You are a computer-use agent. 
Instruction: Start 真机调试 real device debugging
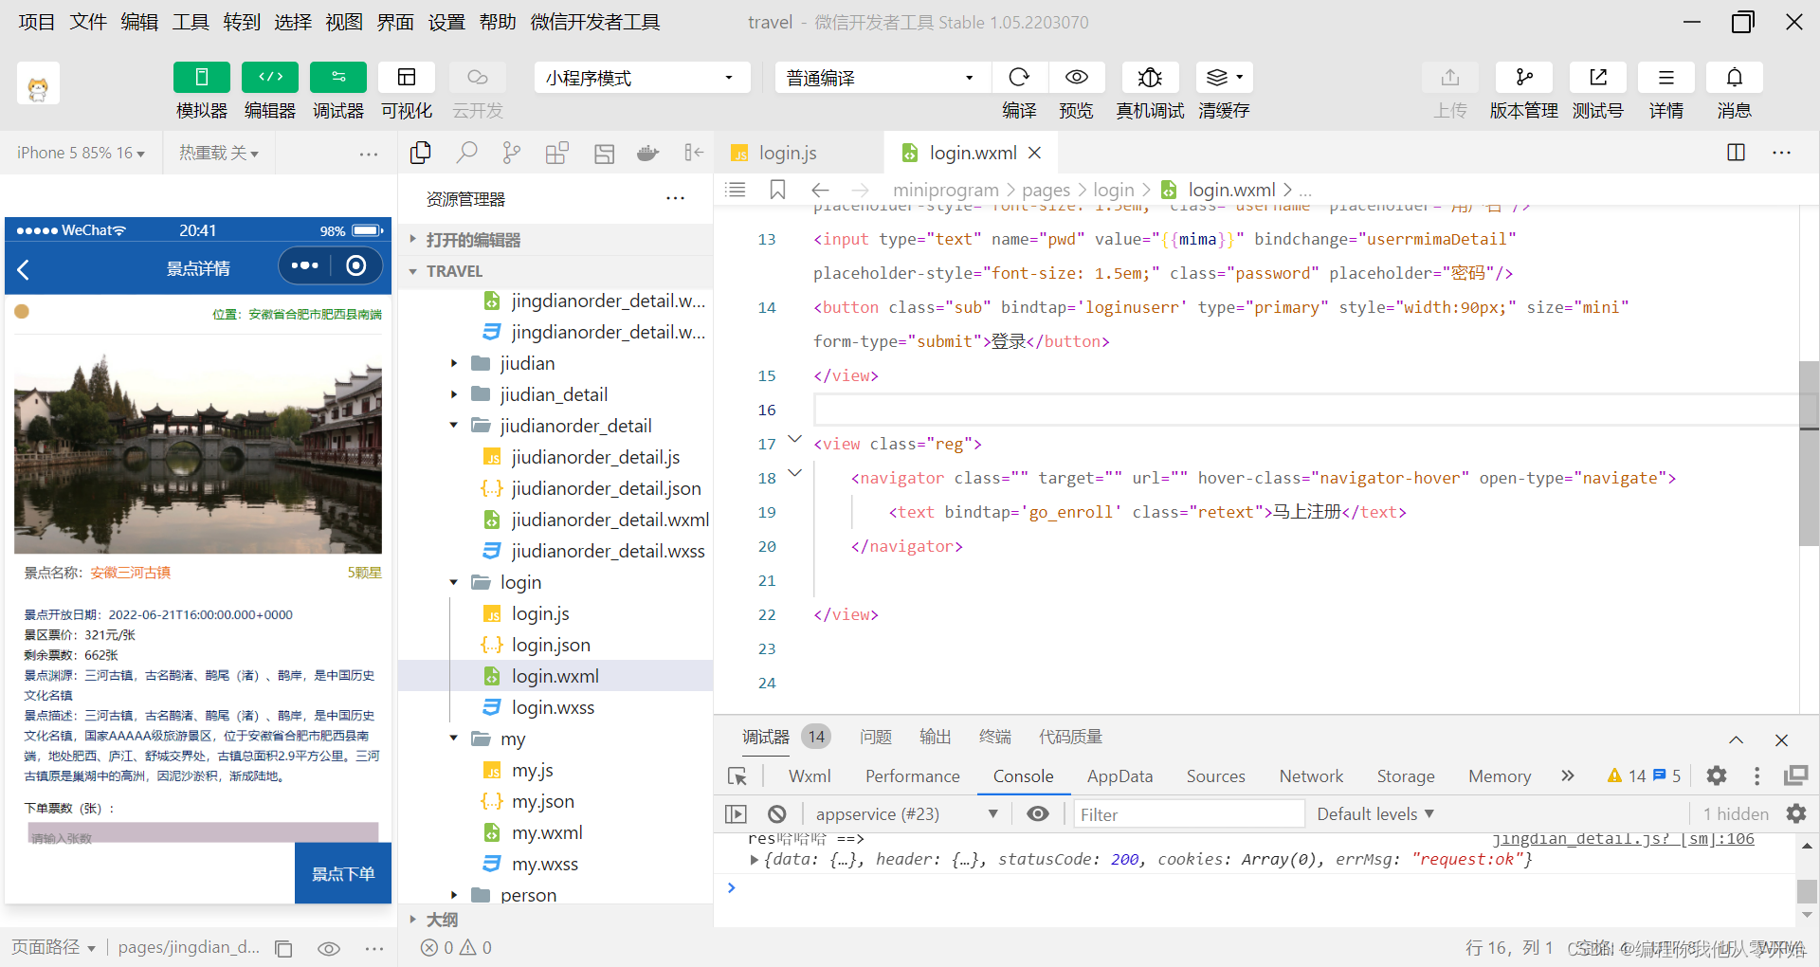click(x=1150, y=77)
